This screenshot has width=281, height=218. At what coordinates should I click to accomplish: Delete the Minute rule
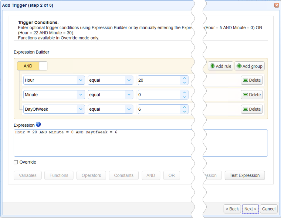pyautogui.click(x=252, y=95)
